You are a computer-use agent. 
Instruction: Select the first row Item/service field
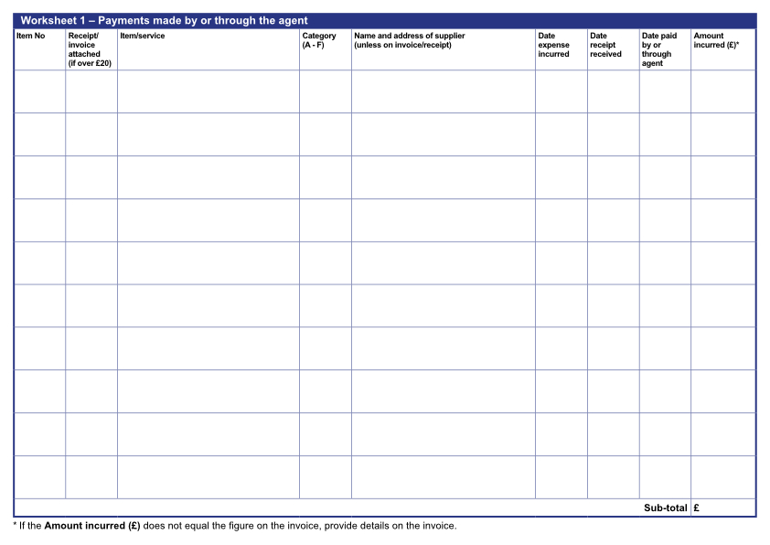pos(208,91)
